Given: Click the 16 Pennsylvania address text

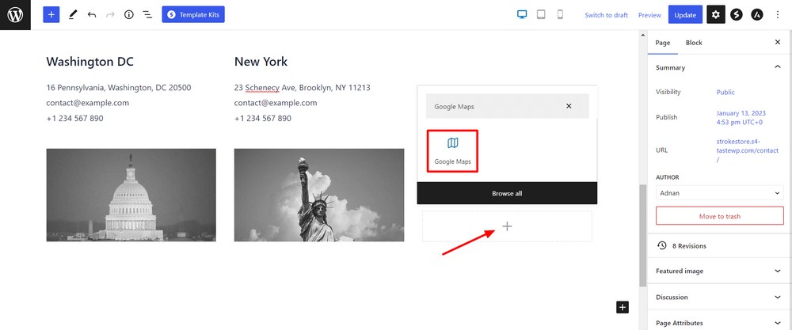Looking at the screenshot, I should [x=119, y=88].
